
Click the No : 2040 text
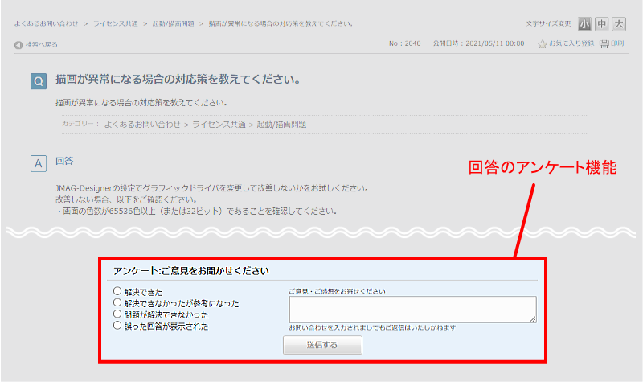405,43
